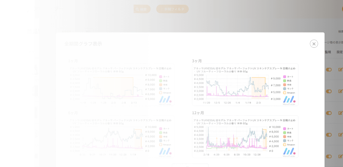
Task: Open edit settings icon for first row
Action: point(340,69)
